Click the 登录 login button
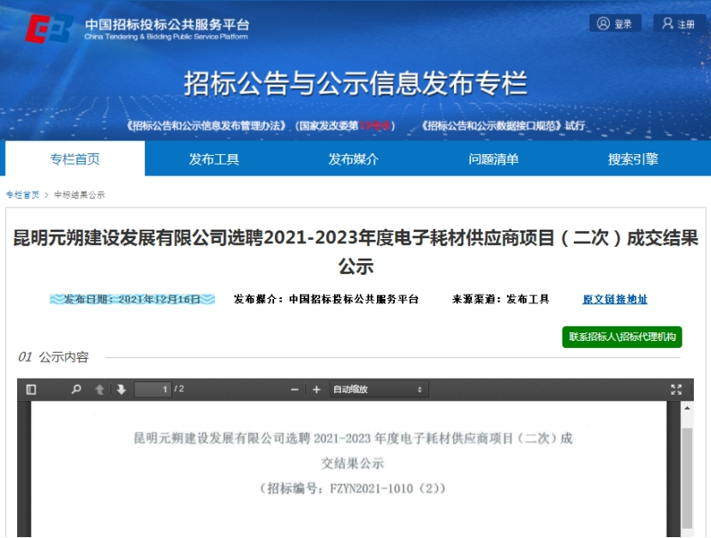The width and height of the screenshot is (711, 538). pos(615,24)
